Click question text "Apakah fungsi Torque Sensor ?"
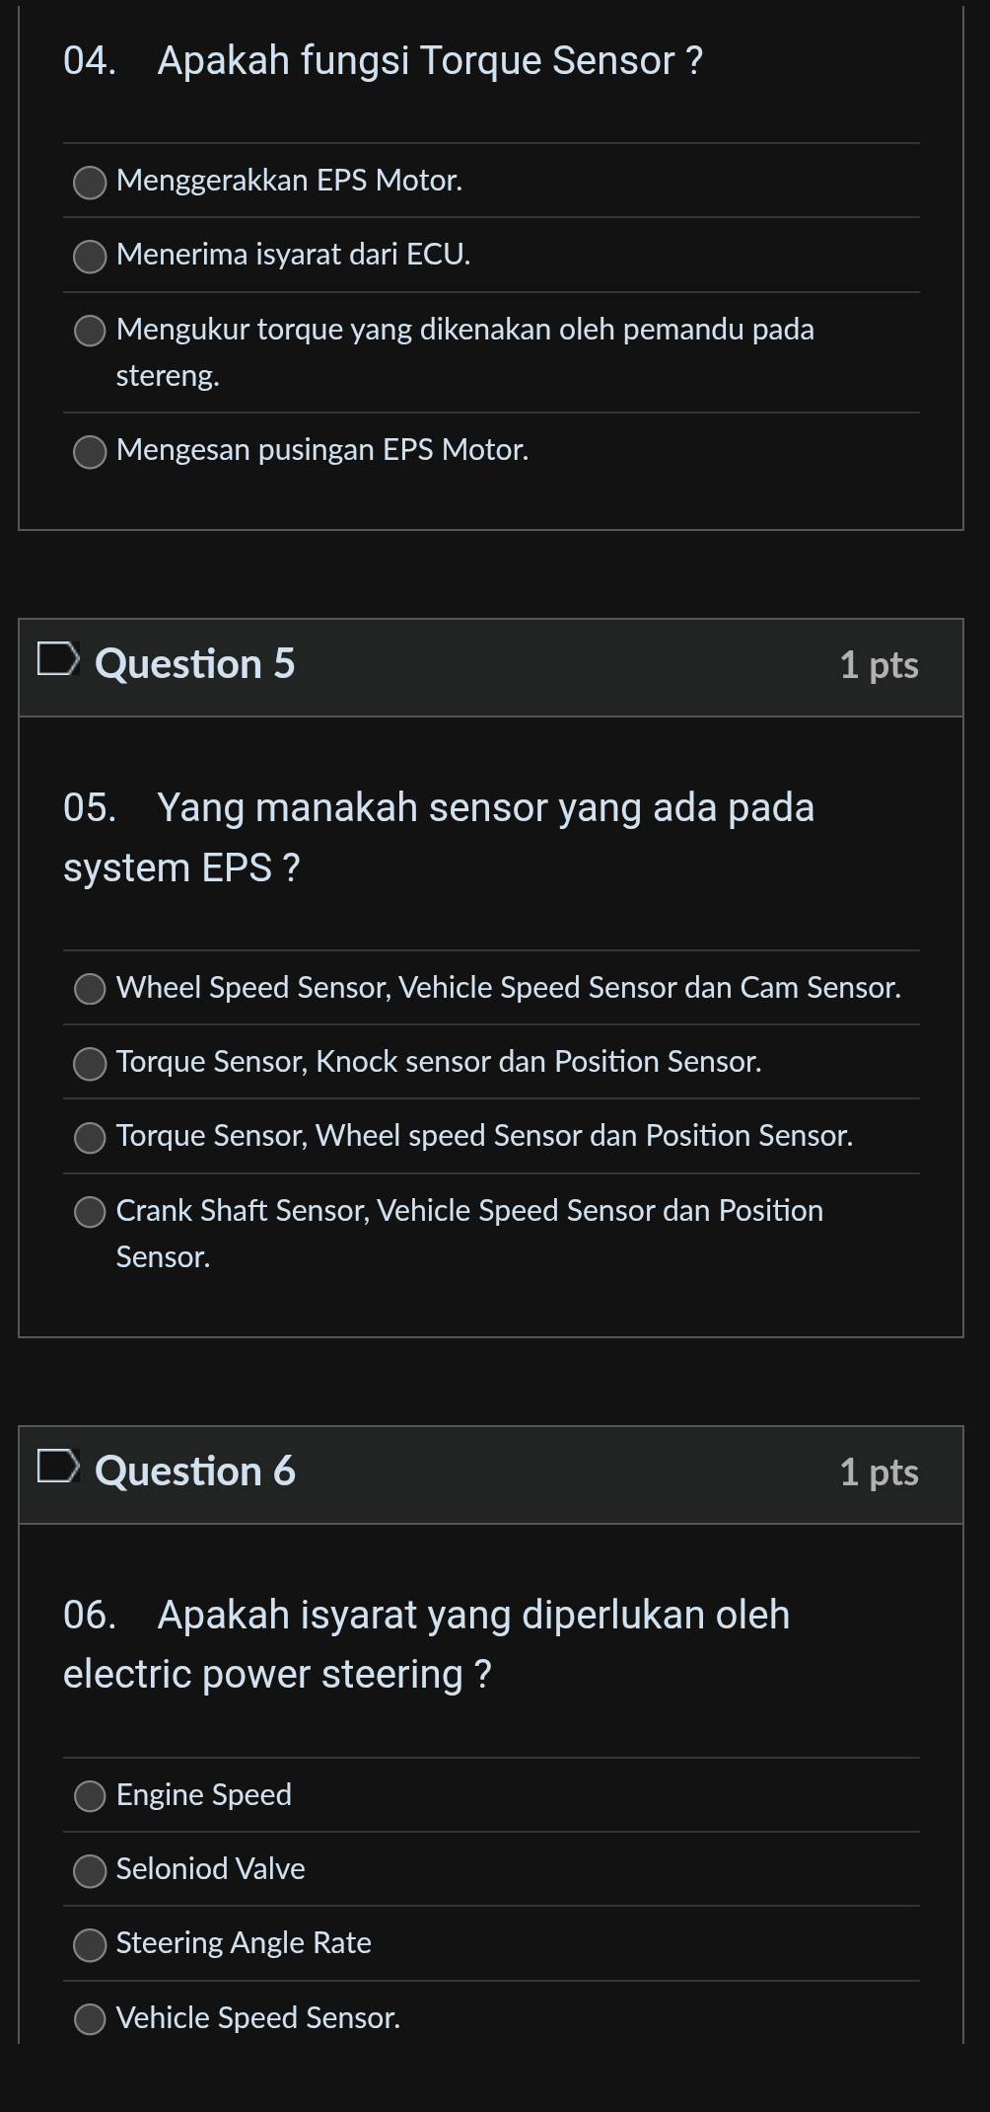The height and width of the screenshot is (2112, 990). (430, 61)
